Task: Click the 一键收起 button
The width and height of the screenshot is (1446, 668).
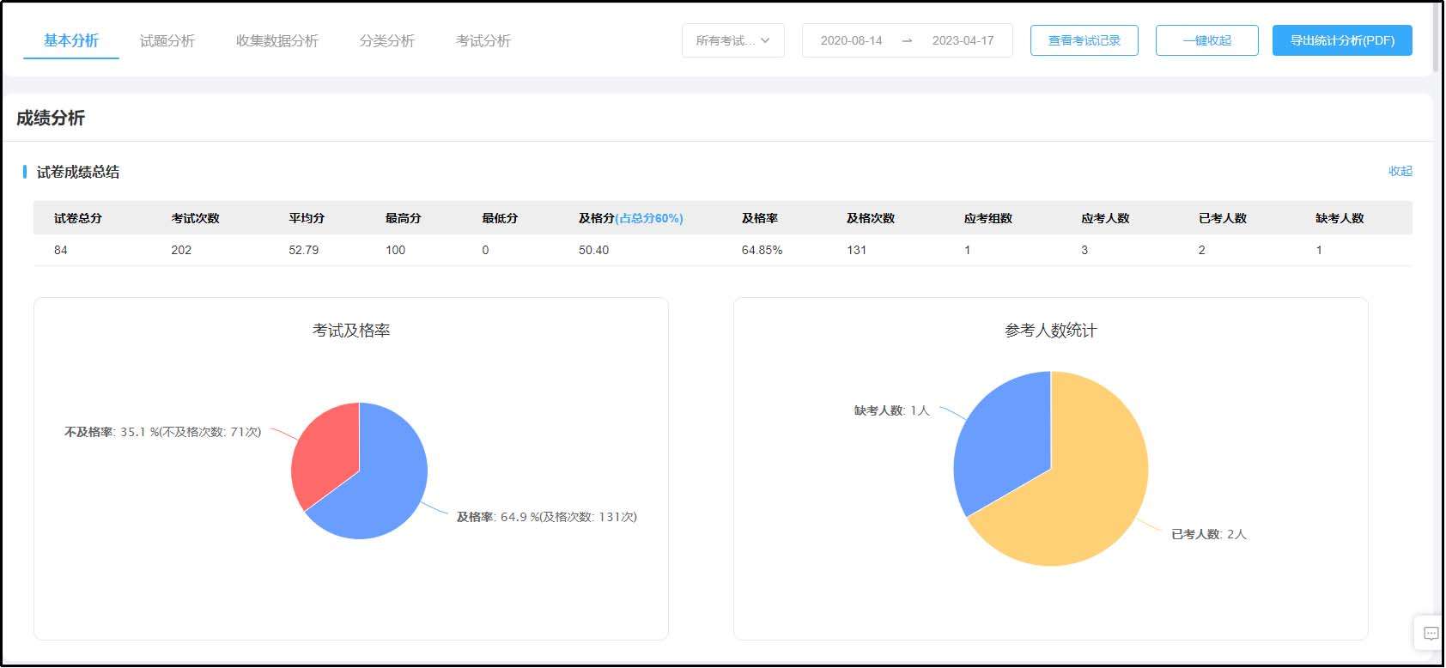Action: 1206,40
